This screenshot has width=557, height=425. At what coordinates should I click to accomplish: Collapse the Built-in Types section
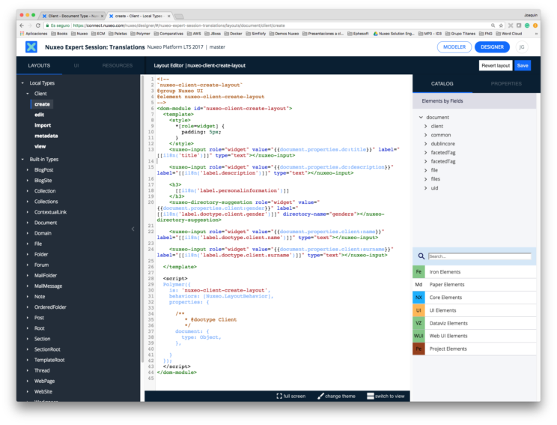(x=22, y=160)
